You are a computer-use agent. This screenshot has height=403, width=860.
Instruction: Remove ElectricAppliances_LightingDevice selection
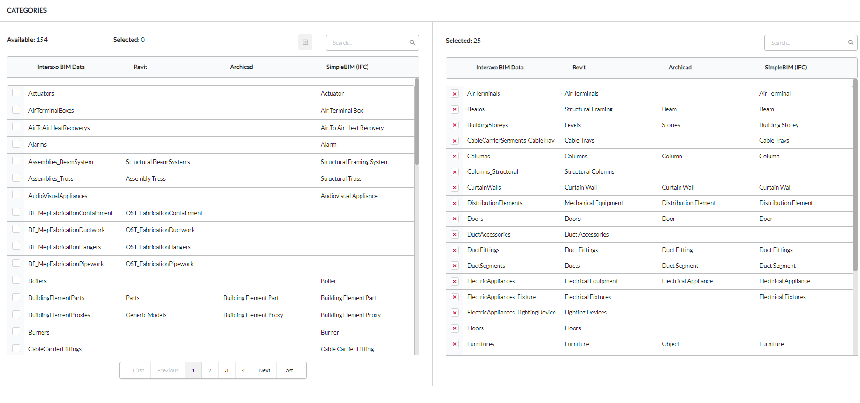click(455, 313)
